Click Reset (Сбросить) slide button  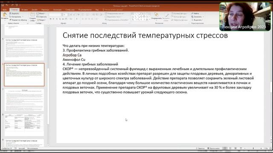click(x=42, y=17)
